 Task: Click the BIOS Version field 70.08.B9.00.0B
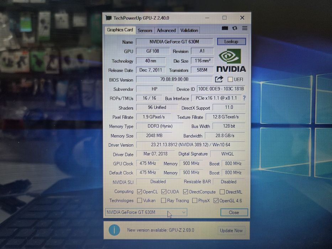(174, 79)
